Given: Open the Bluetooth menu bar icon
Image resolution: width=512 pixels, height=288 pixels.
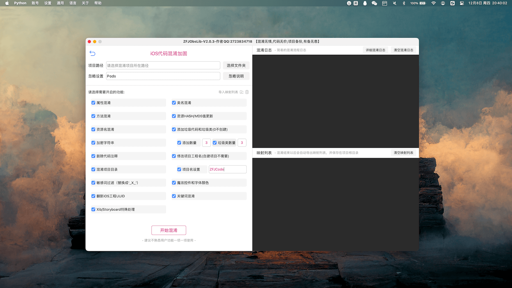Looking at the screenshot, I should click(x=404, y=3).
